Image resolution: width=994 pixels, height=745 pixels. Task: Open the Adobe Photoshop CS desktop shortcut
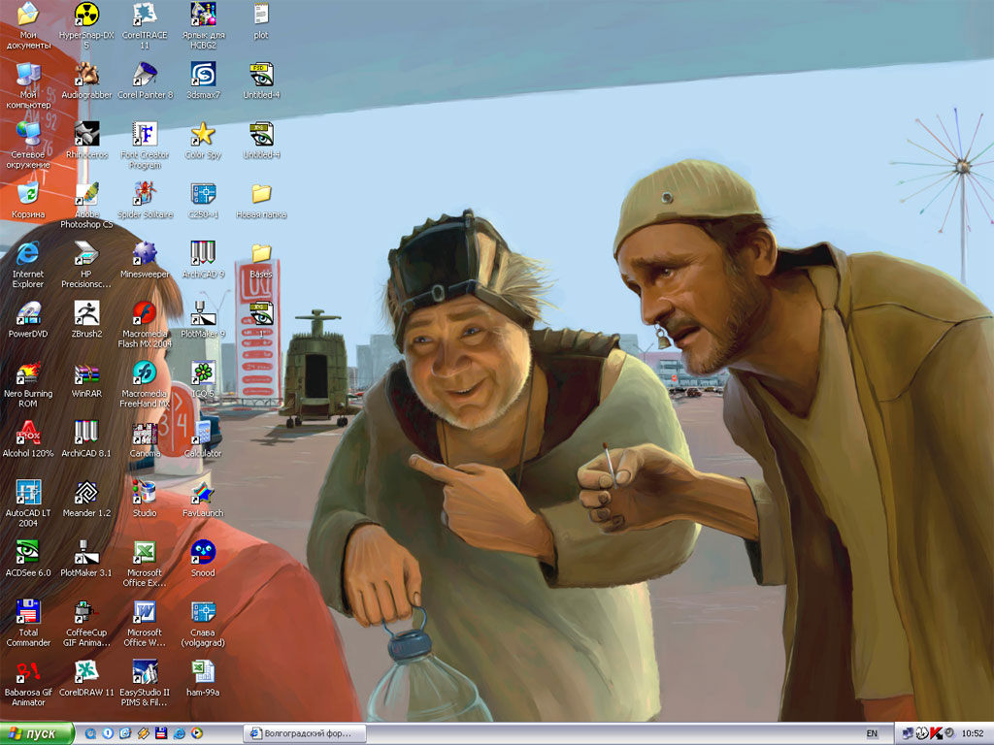86,195
